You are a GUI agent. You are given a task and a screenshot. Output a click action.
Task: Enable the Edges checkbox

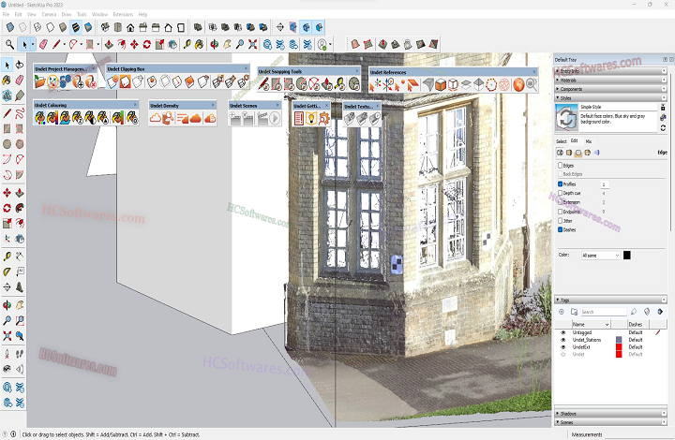click(561, 165)
